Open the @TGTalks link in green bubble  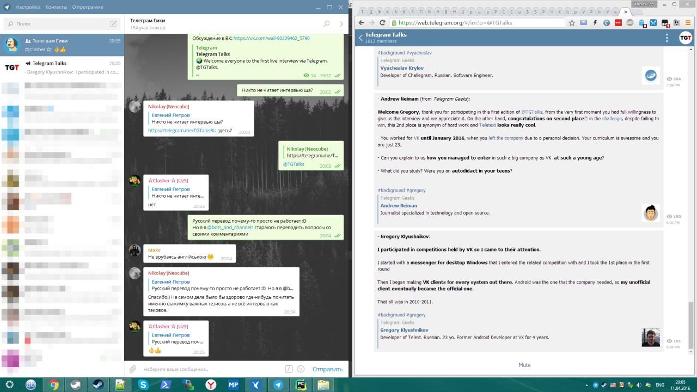[x=294, y=164]
